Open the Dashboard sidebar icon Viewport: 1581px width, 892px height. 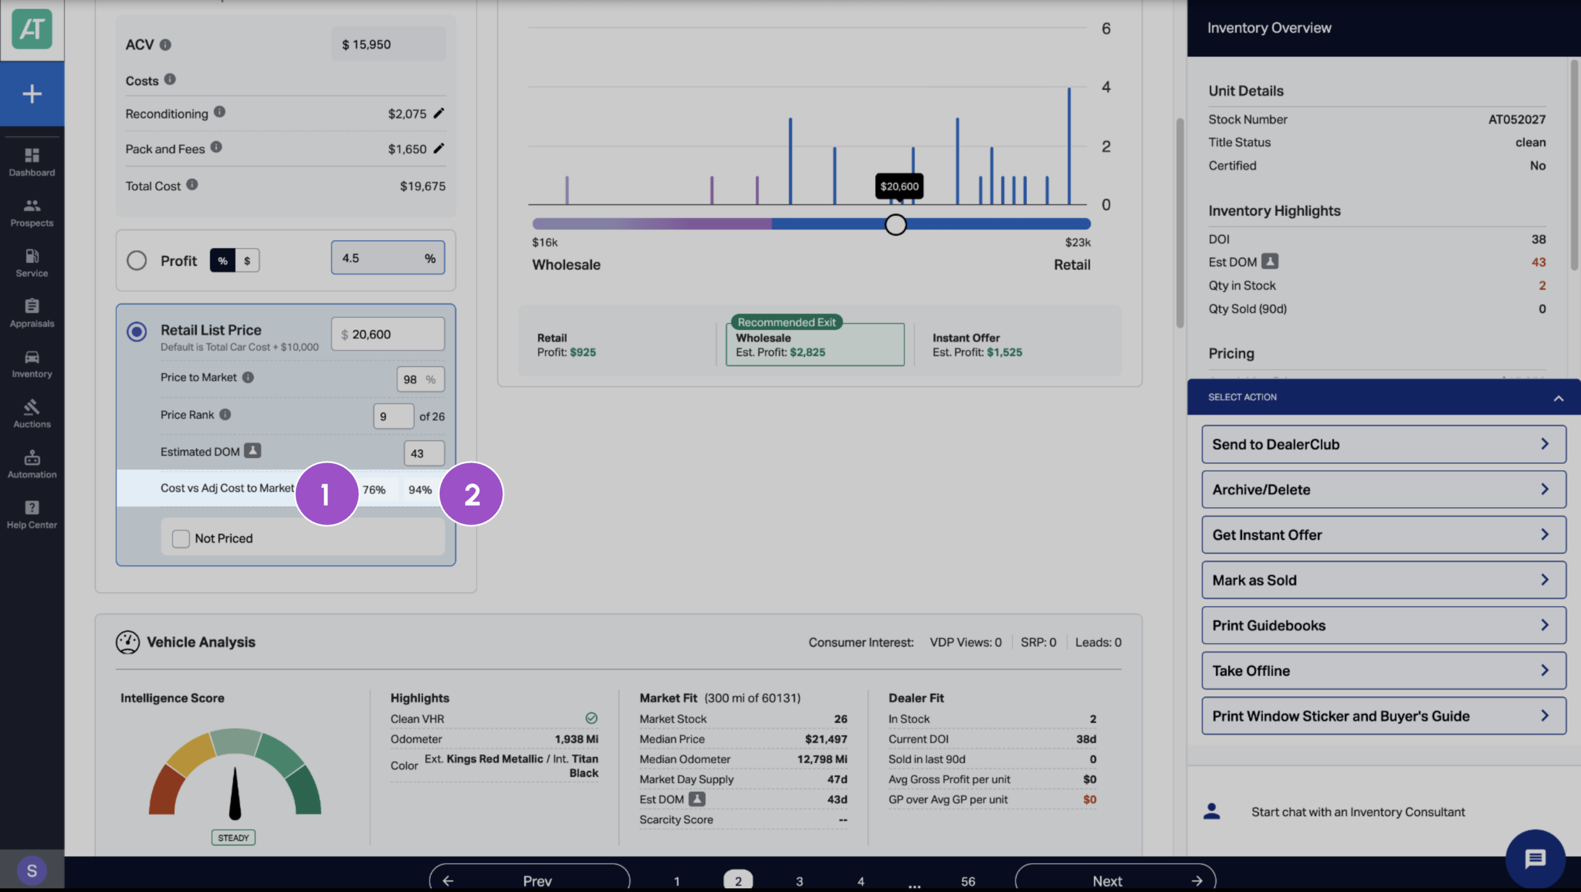coord(32,155)
